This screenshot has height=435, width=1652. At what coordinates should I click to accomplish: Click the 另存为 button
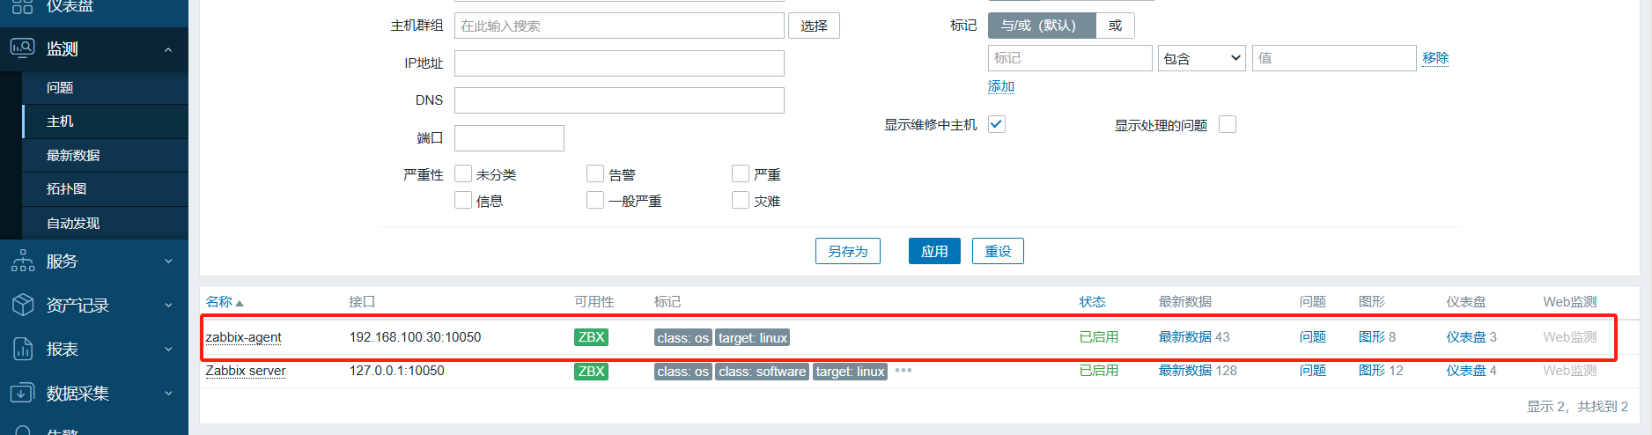tap(848, 251)
